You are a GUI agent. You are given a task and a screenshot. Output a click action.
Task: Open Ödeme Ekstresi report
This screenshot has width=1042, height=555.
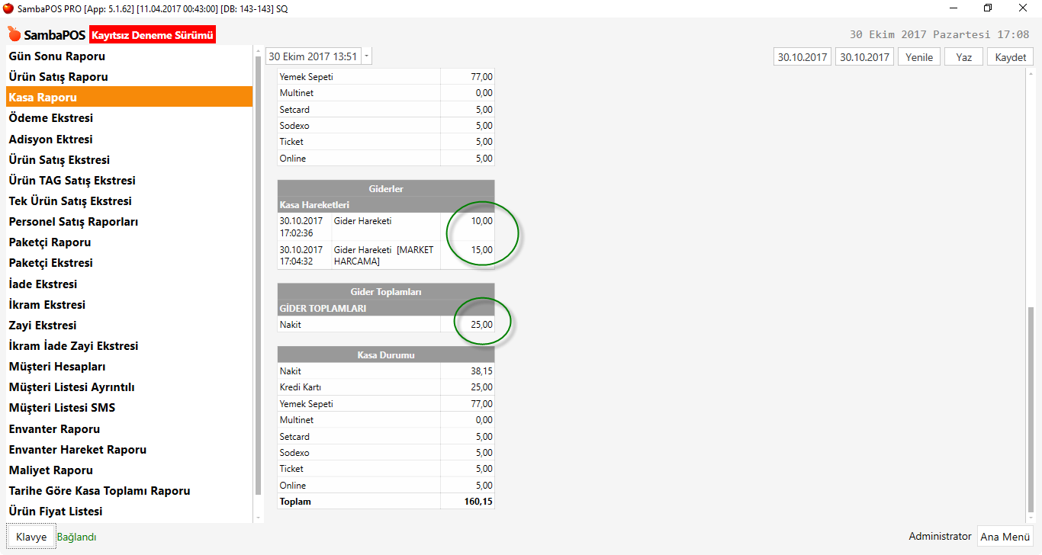click(x=51, y=118)
